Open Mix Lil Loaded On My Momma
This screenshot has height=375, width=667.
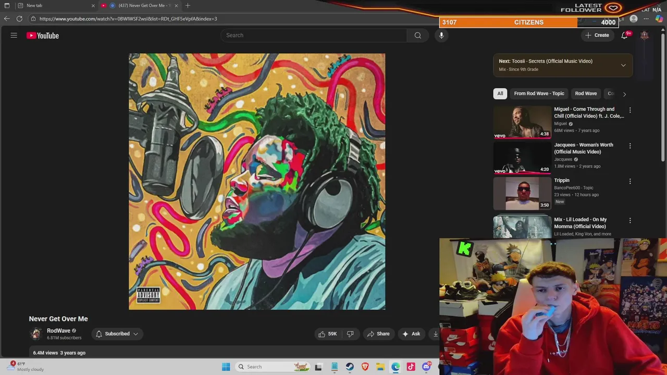coord(580,223)
